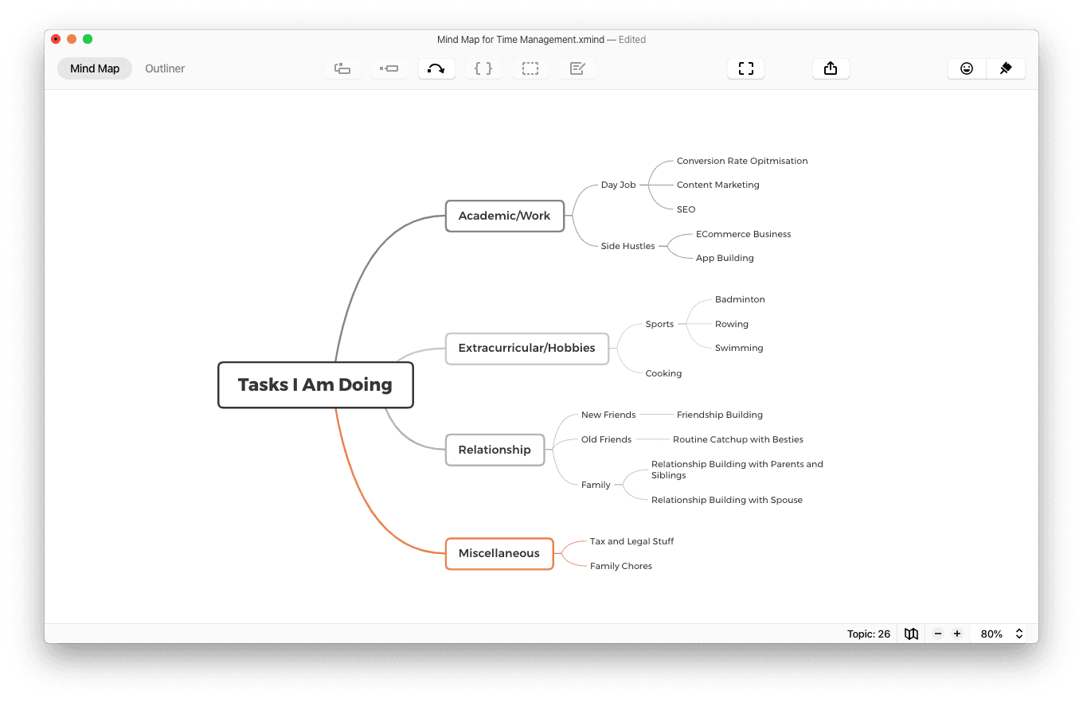
Task: Select the ECommerce Business subtopic
Action: pyautogui.click(x=743, y=234)
